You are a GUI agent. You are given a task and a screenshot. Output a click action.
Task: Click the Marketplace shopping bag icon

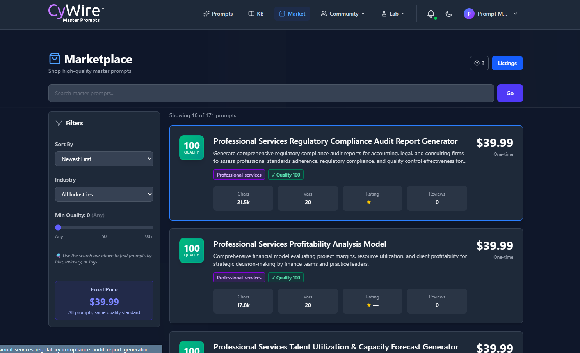click(x=55, y=58)
